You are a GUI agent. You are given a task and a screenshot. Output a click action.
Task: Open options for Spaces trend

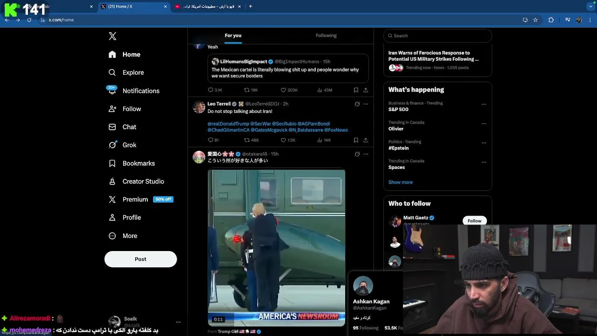click(x=484, y=162)
